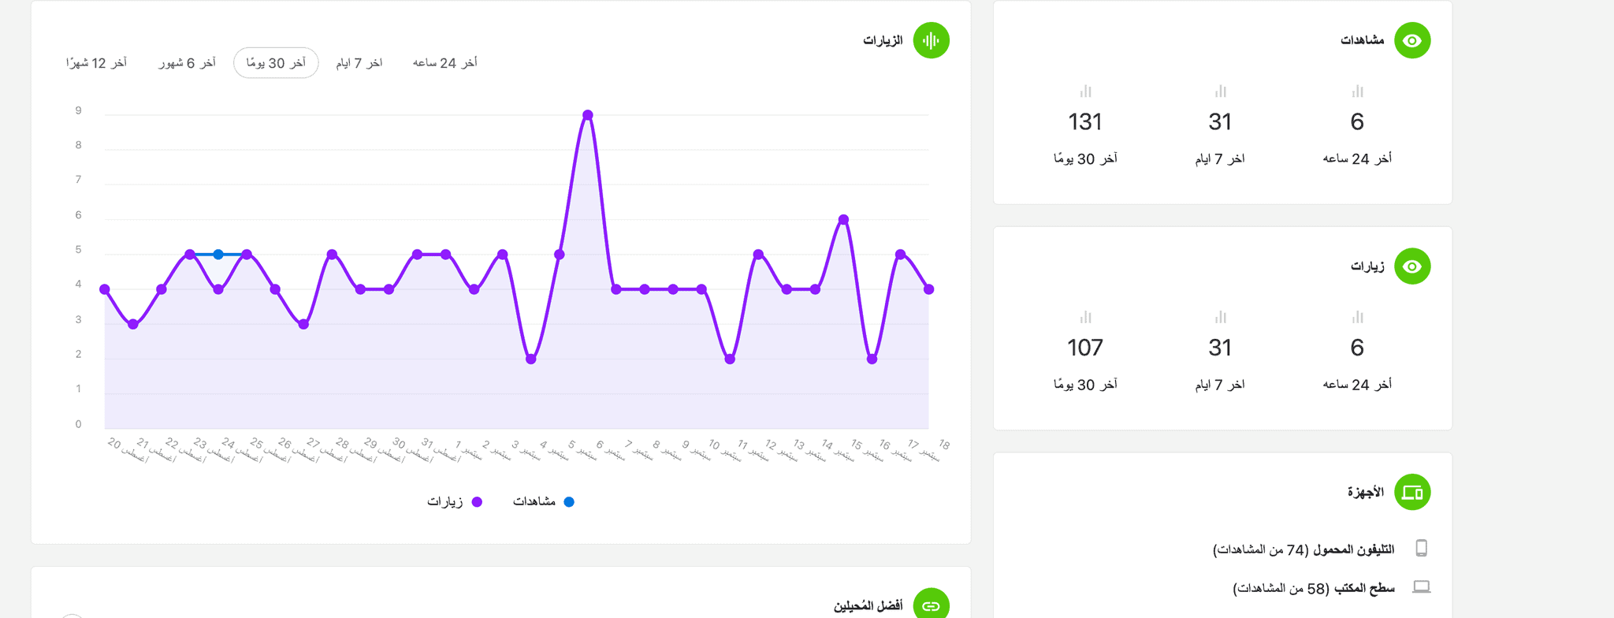Click the mobile phone icon in devices list
The image size is (1614, 618).
click(x=1421, y=549)
